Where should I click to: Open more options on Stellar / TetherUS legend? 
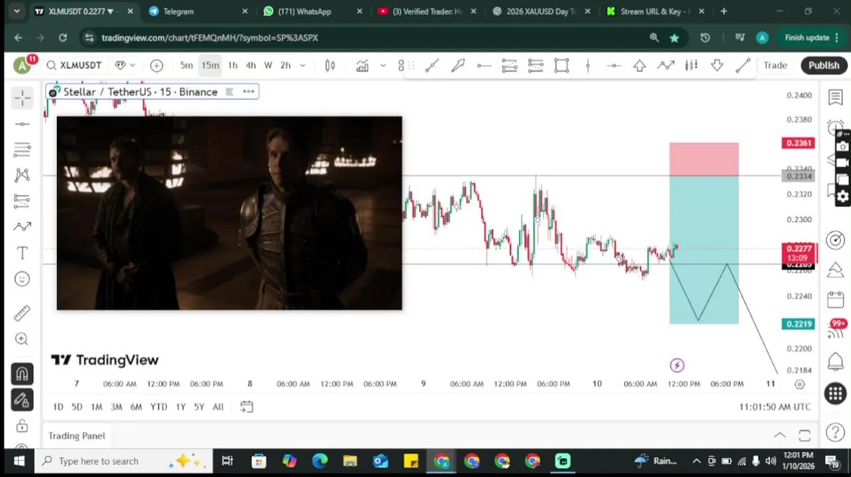(249, 91)
